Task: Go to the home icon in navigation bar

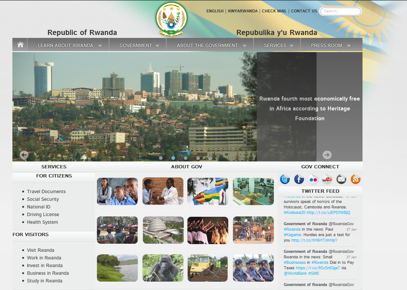Action: click(20, 44)
